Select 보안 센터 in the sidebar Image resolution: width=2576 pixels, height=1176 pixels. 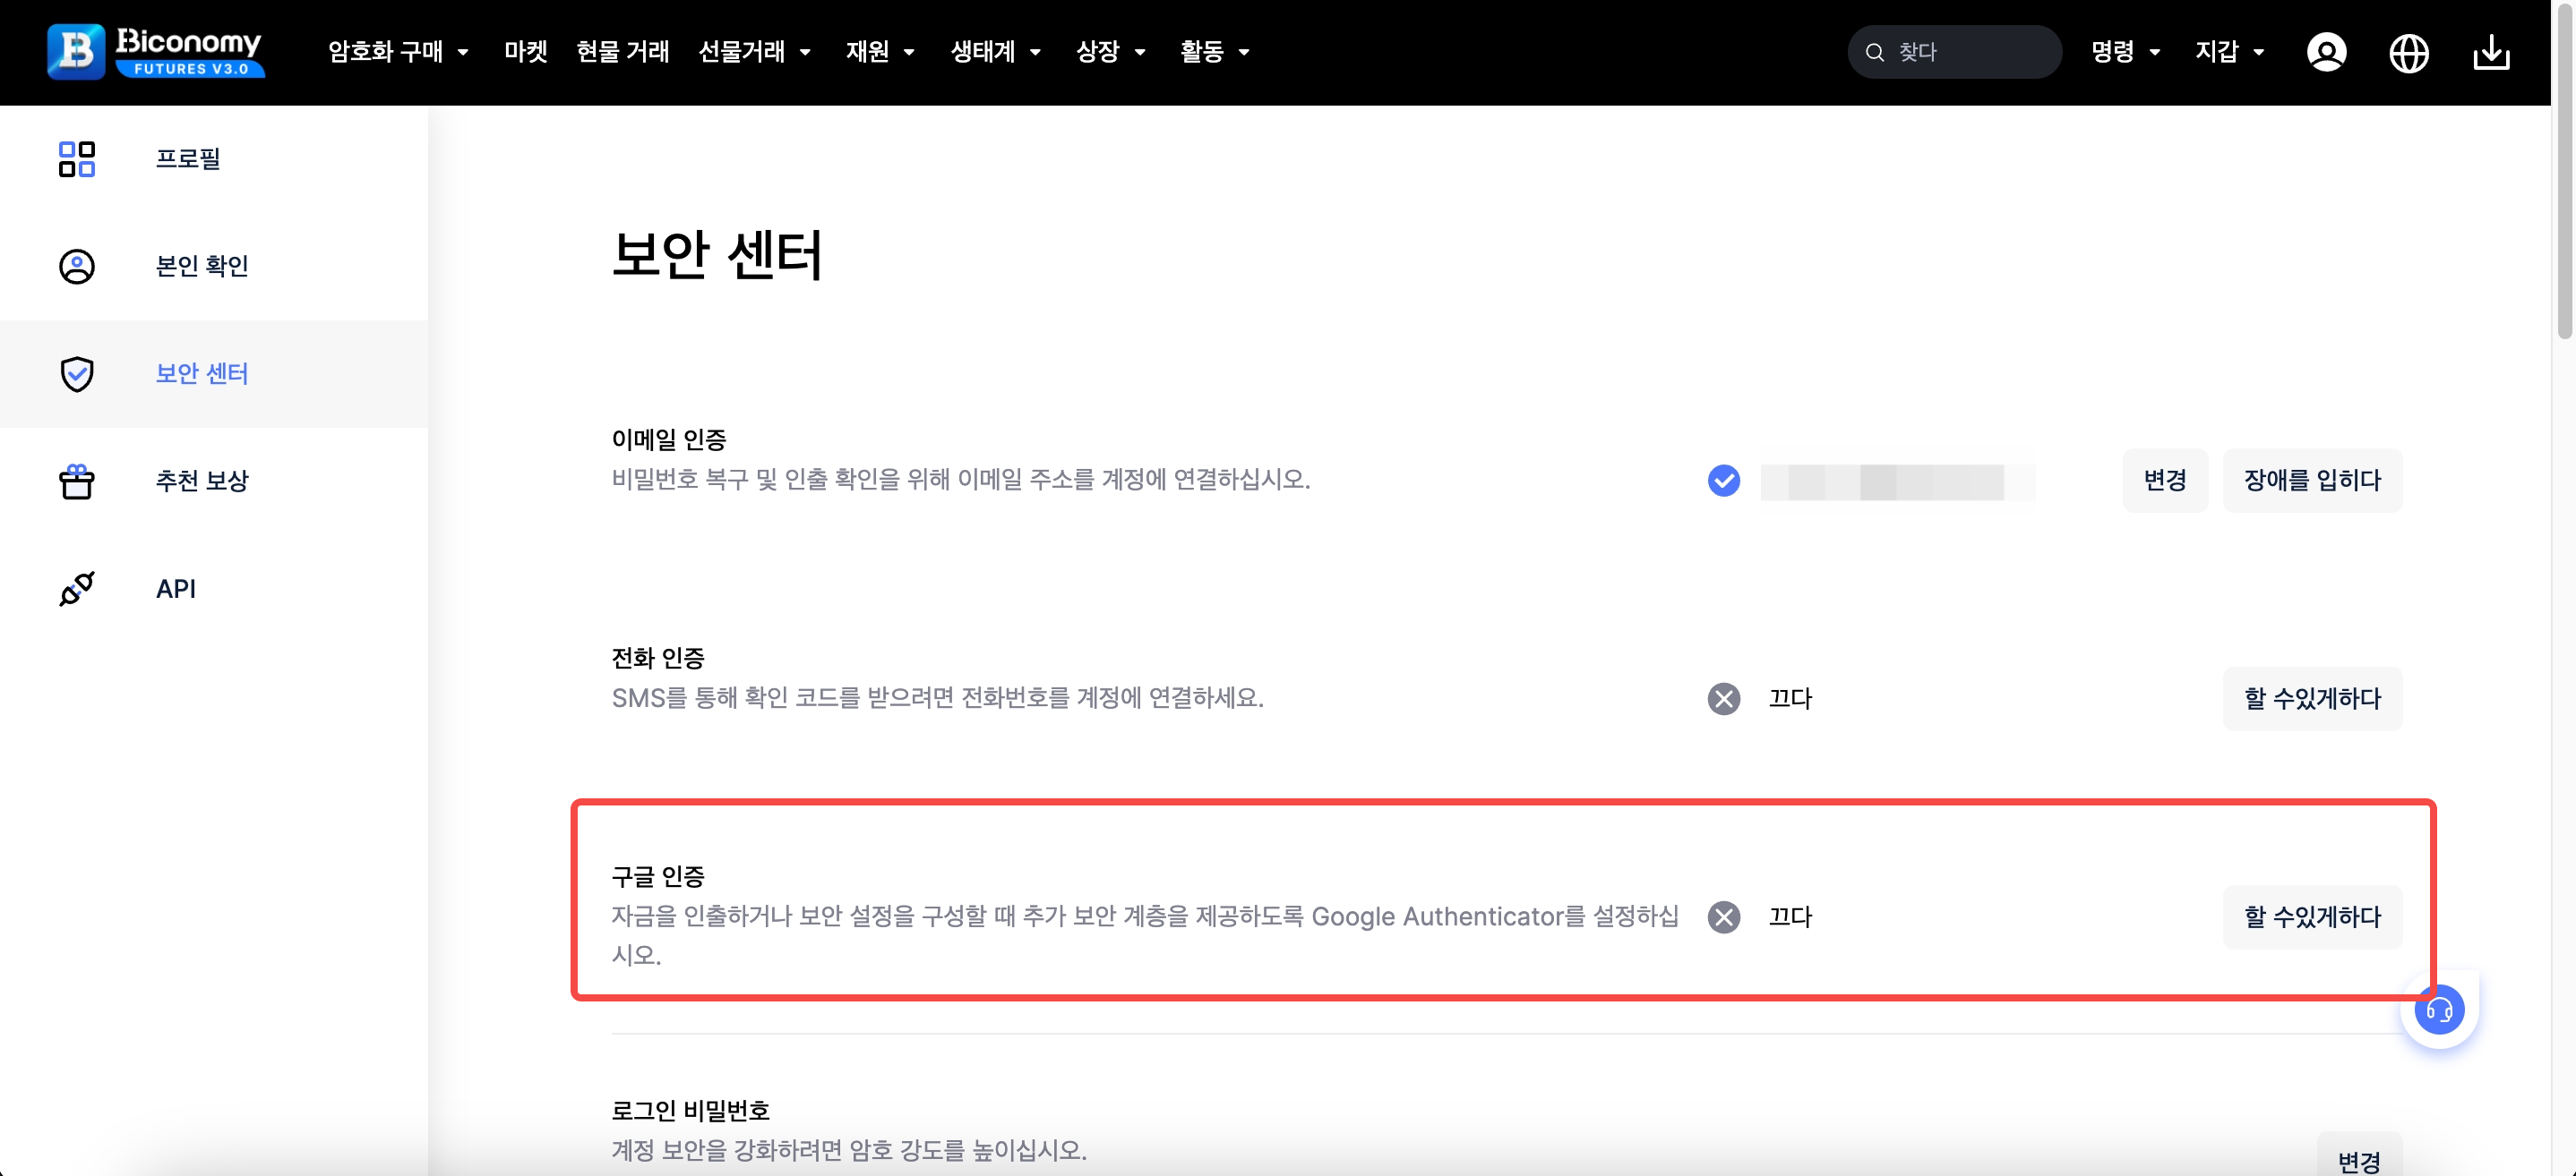pyautogui.click(x=202, y=374)
